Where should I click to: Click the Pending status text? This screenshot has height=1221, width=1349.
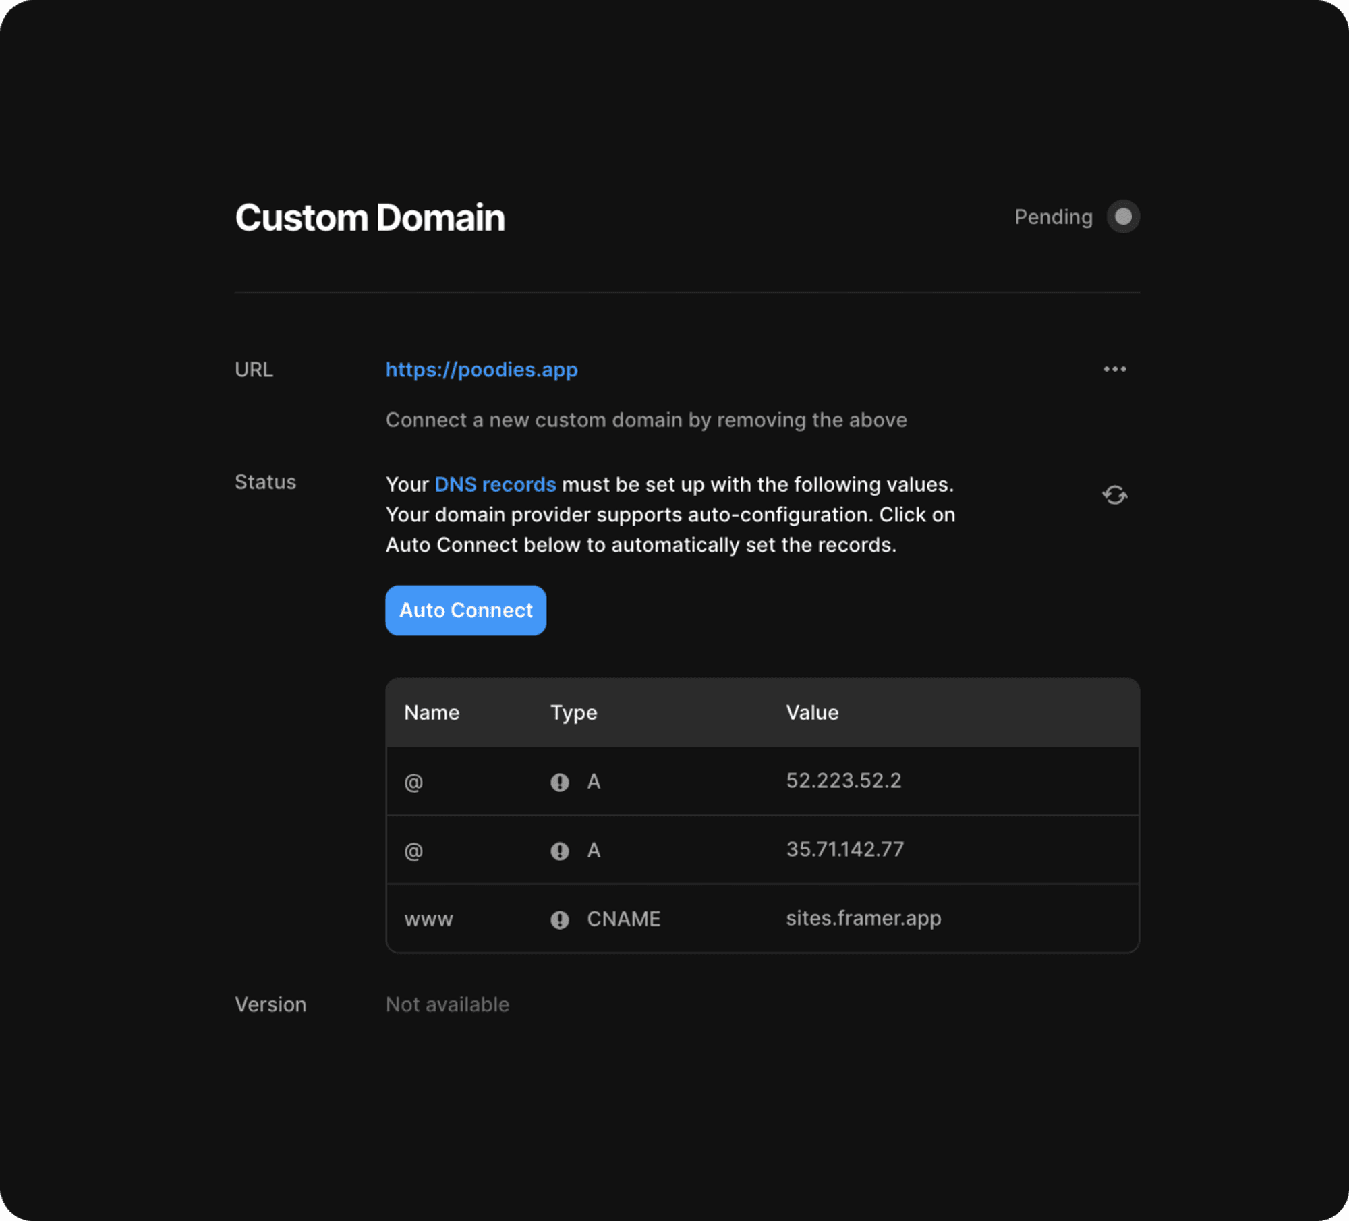tap(1053, 217)
